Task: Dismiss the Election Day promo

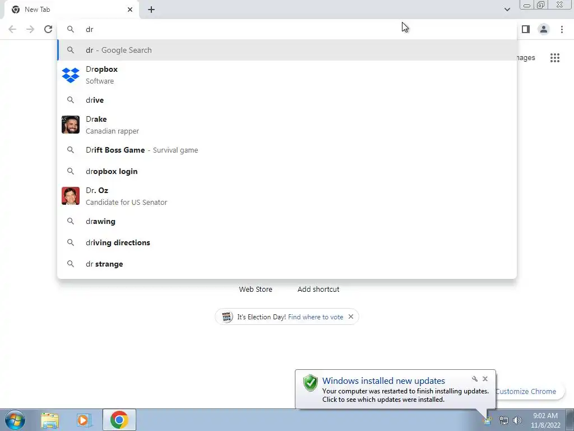Action: [351, 317]
